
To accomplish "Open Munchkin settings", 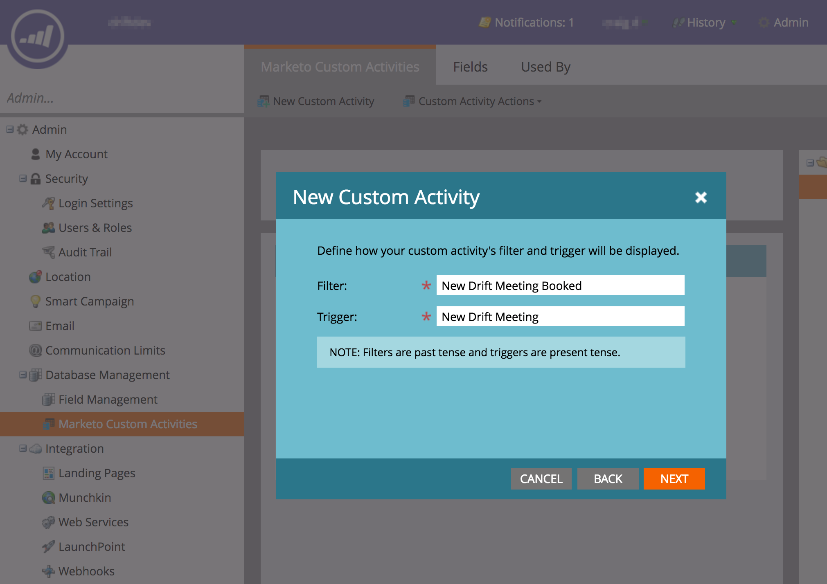I will 85,498.
